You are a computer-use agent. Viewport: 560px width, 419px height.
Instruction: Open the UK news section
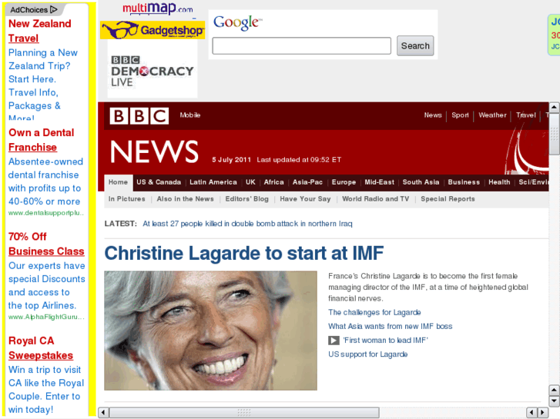click(x=250, y=182)
